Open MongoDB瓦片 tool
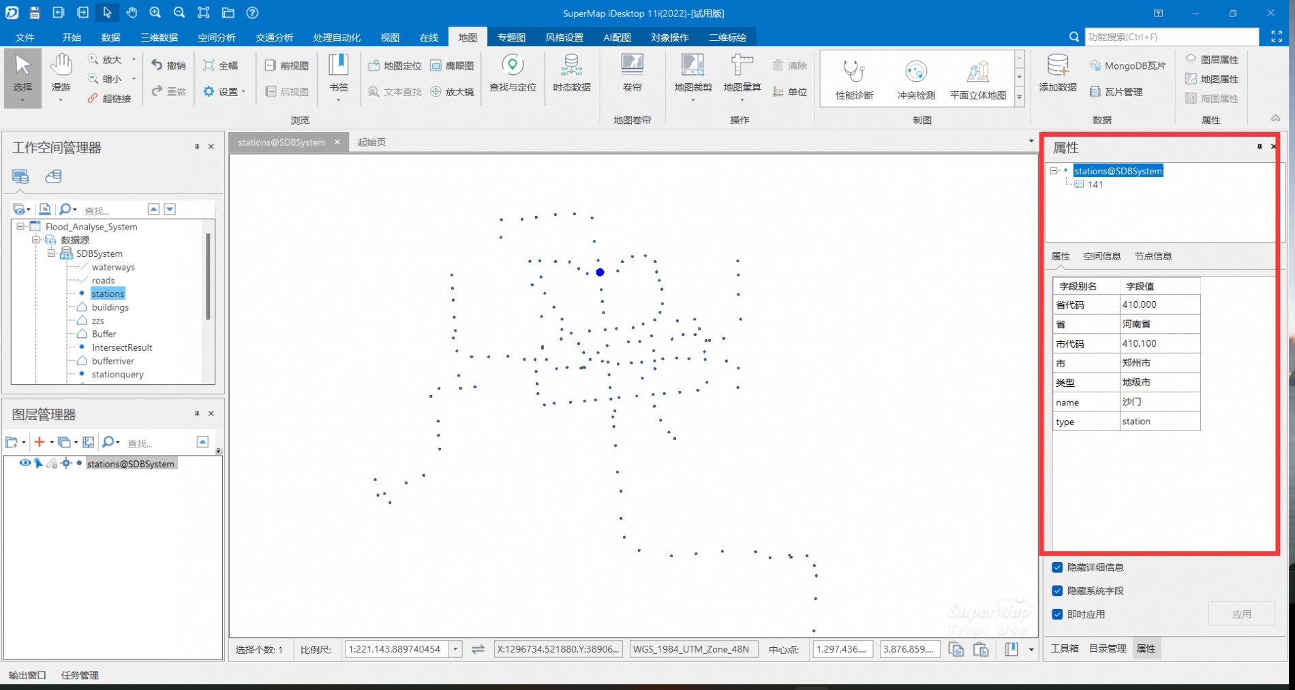Image resolution: width=1295 pixels, height=690 pixels. click(1128, 65)
